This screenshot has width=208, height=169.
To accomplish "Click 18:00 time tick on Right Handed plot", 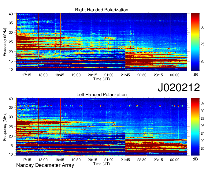I will pyautogui.click(x=43, y=75).
